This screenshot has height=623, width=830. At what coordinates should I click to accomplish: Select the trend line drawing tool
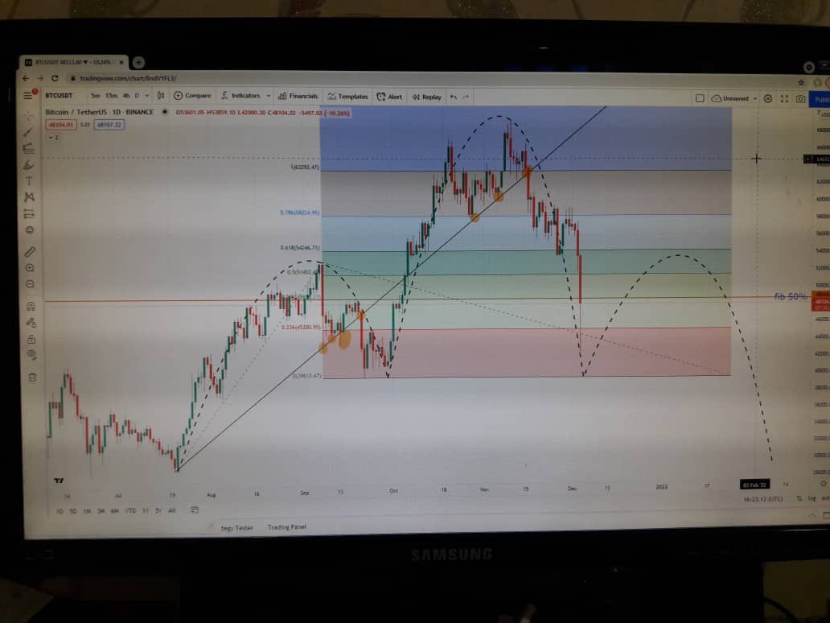29,131
